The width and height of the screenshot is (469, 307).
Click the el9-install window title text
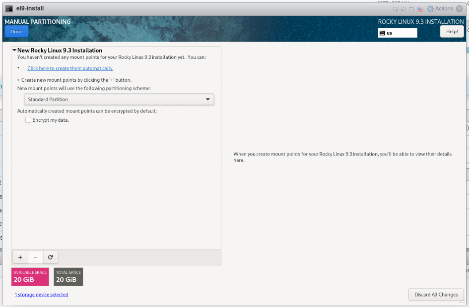30,8
